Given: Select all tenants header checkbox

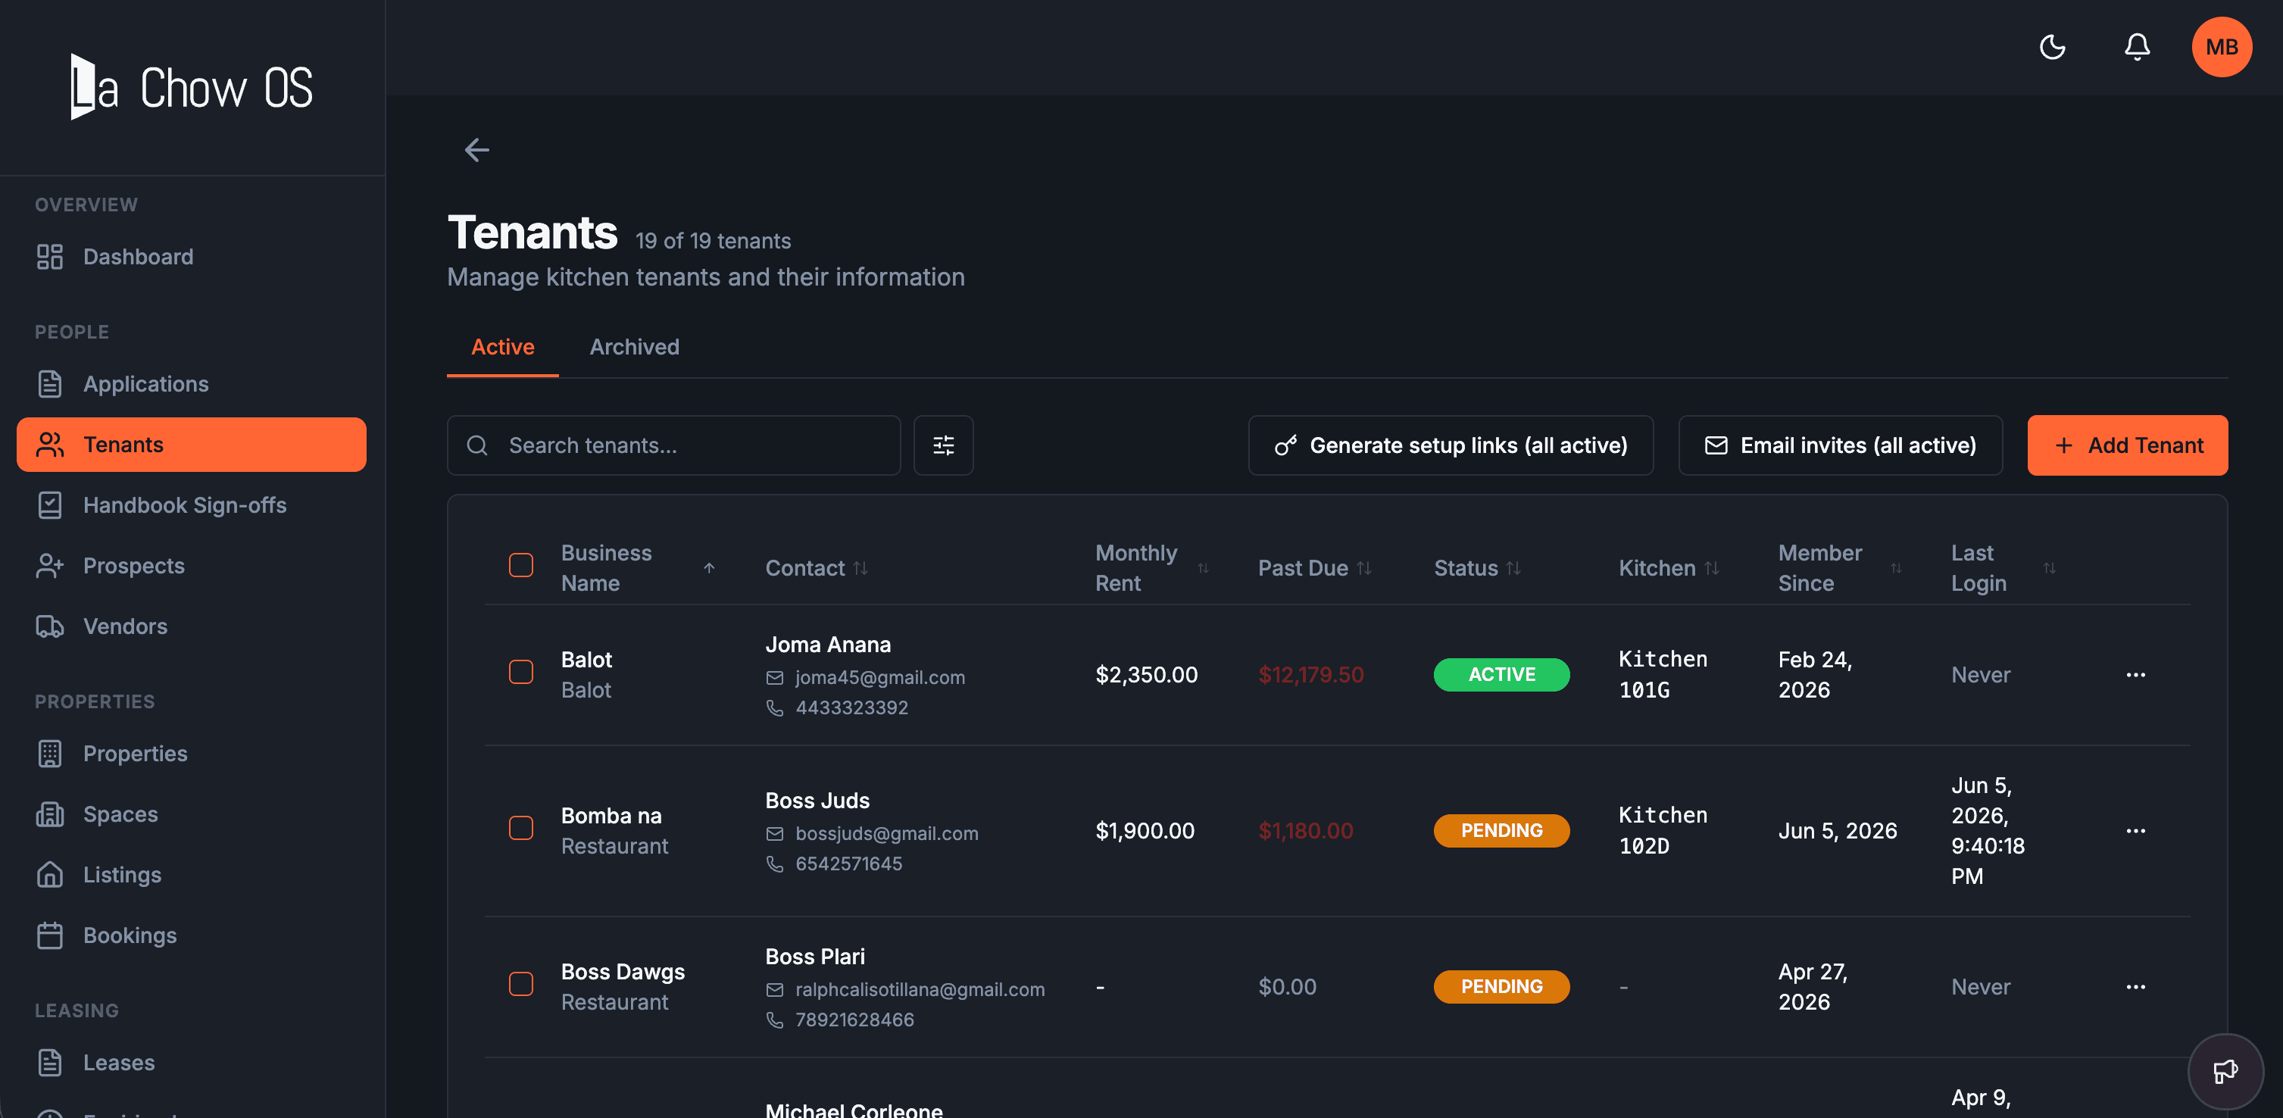Looking at the screenshot, I should [521, 565].
